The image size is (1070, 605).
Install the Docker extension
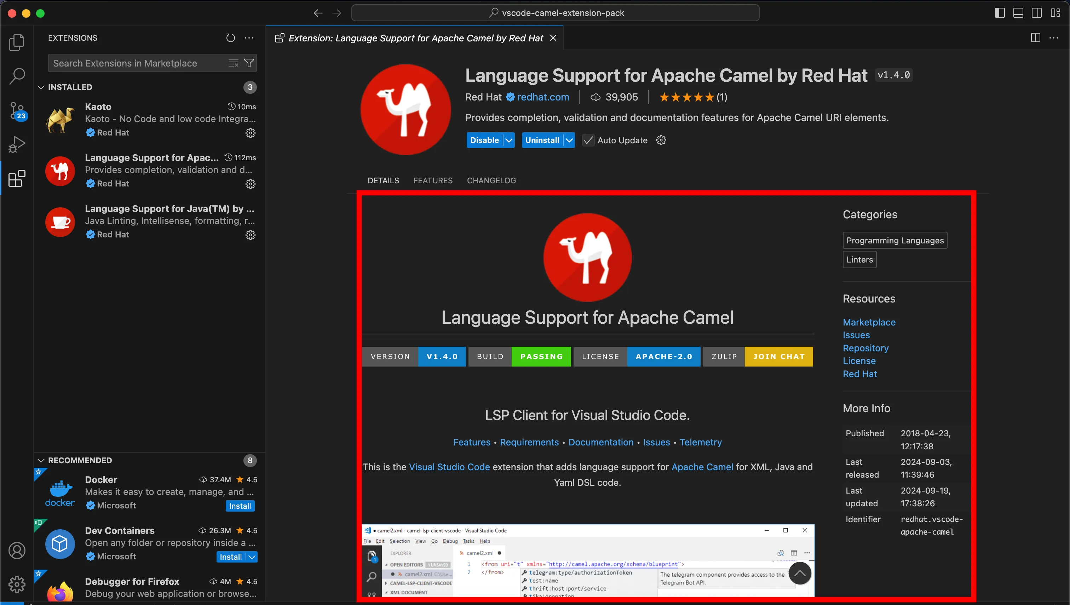[x=240, y=506]
